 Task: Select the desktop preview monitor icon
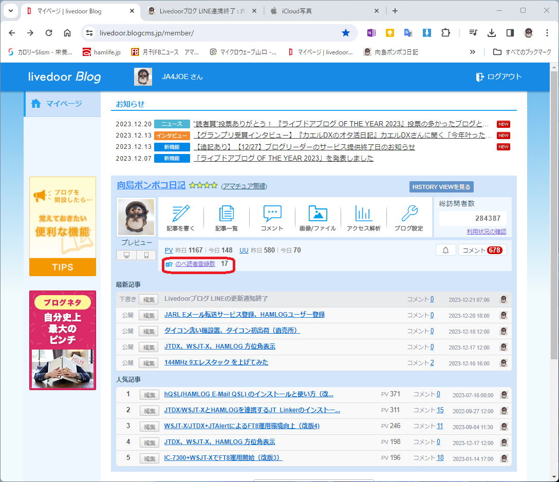point(126,255)
